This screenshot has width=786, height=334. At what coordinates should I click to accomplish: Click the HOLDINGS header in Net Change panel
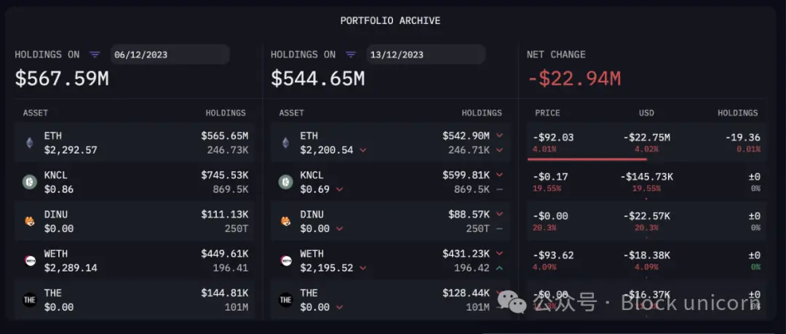[x=737, y=113]
